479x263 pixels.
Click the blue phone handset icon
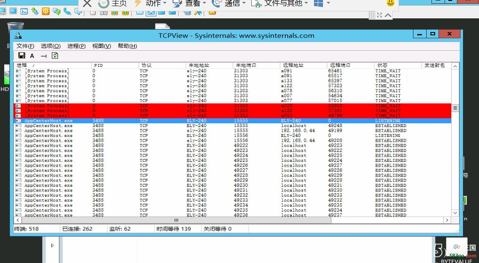[67, 12]
